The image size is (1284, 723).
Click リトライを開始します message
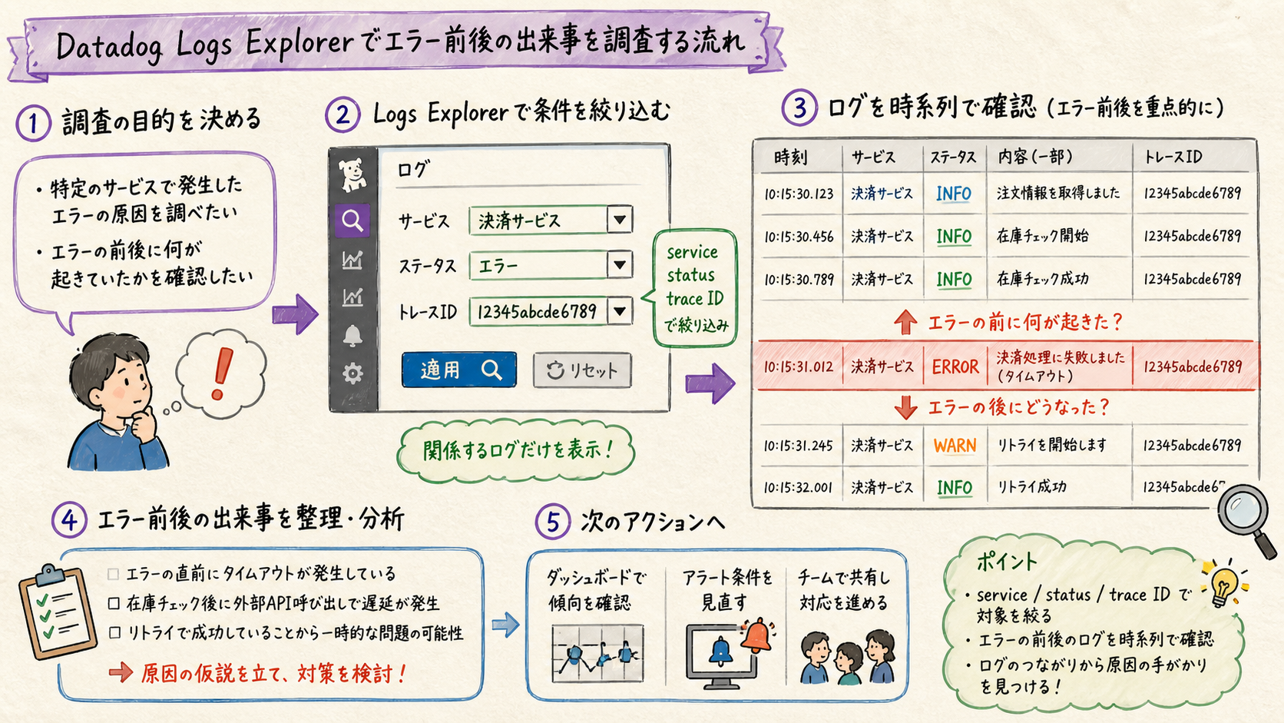tap(1052, 445)
